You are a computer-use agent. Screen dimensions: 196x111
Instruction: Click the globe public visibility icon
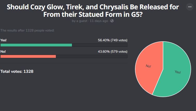pyautogui.click(x=112, y=21)
